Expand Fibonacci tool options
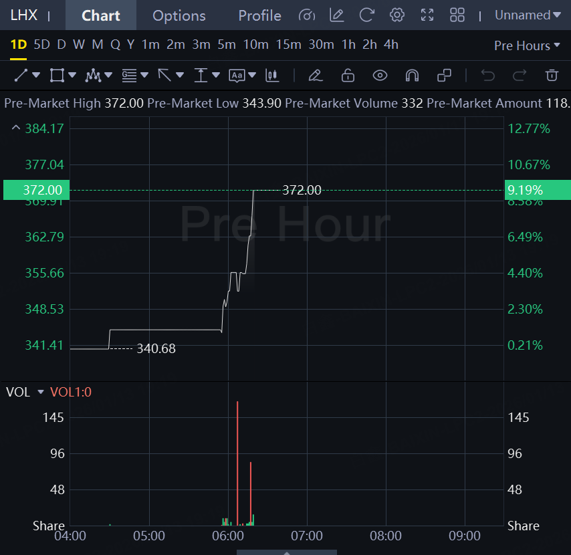Image resolution: width=571 pixels, height=555 pixels. click(144, 76)
